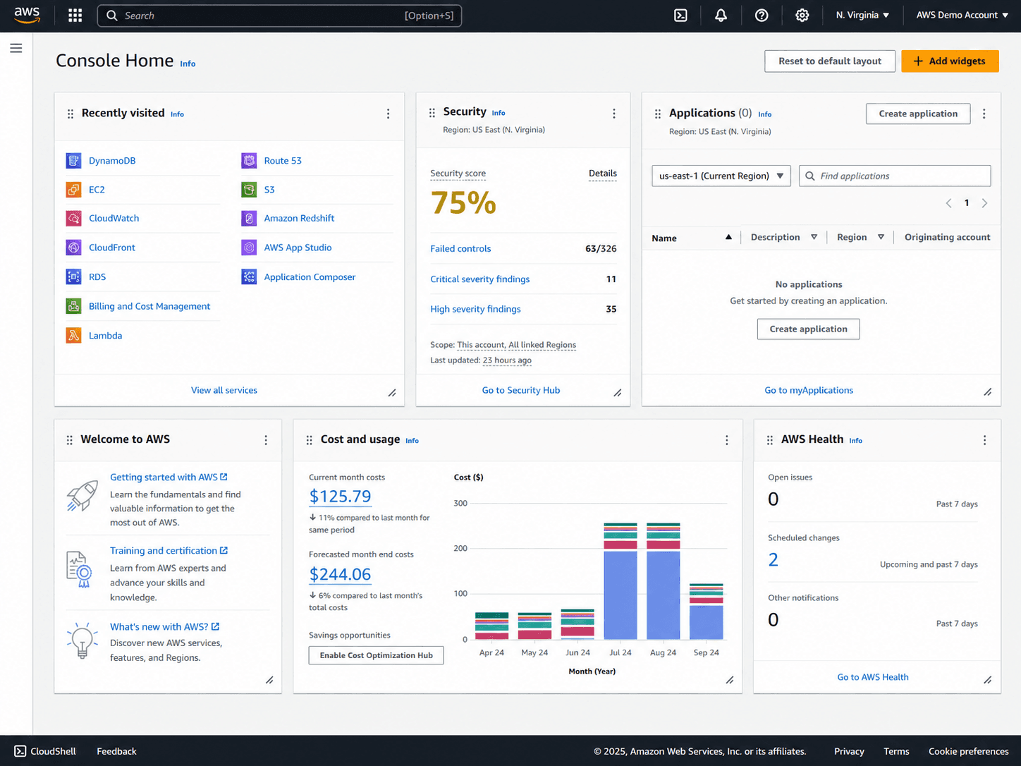Open Critical severity findings link

pos(480,279)
